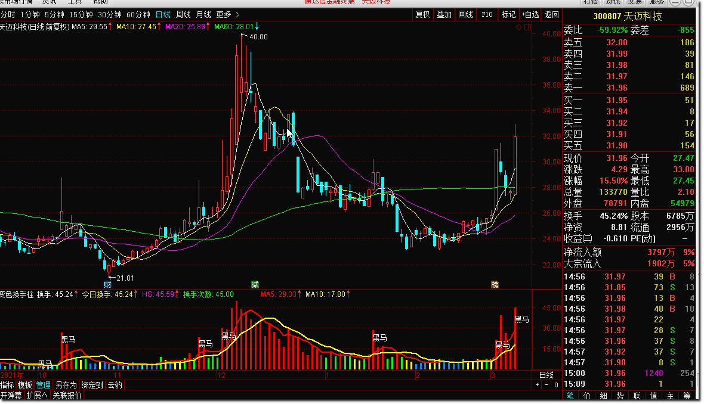
Task: Click the 财 marker on timeline
Action: 107,285
